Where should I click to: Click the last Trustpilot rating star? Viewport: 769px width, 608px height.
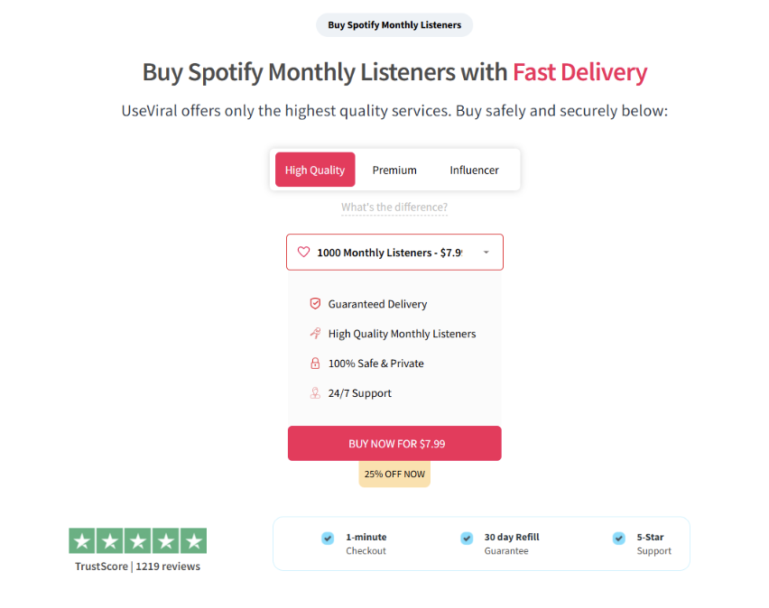(193, 540)
